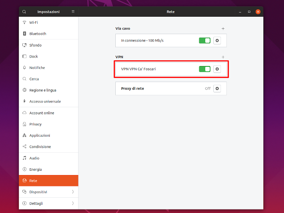Toggle off VPN Ca' Foscari switch
The width and height of the screenshot is (284, 213).
tap(205, 69)
